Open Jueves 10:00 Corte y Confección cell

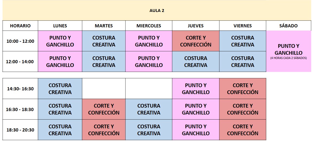click(196, 41)
